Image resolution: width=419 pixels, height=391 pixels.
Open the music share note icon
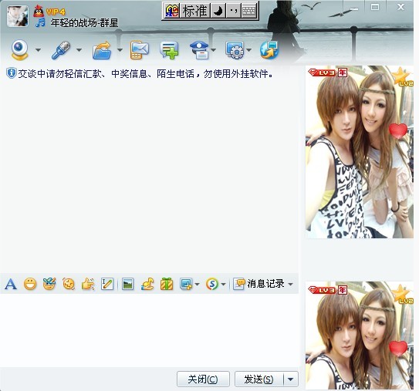pyautogui.click(x=147, y=284)
